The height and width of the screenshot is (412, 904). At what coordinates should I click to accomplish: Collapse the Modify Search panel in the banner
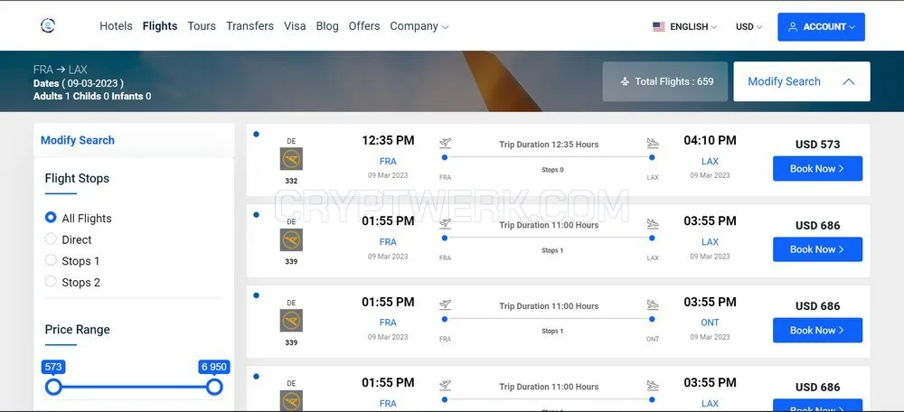click(x=801, y=81)
